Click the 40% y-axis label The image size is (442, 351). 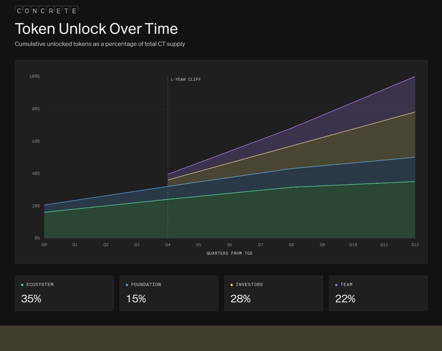(36, 174)
